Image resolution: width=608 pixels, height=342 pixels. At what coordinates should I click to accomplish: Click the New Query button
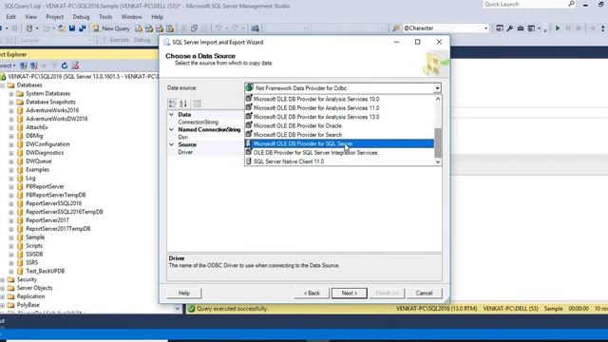111,28
